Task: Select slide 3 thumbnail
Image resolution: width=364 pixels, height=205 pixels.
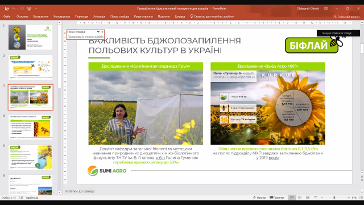Action: click(x=30, y=97)
